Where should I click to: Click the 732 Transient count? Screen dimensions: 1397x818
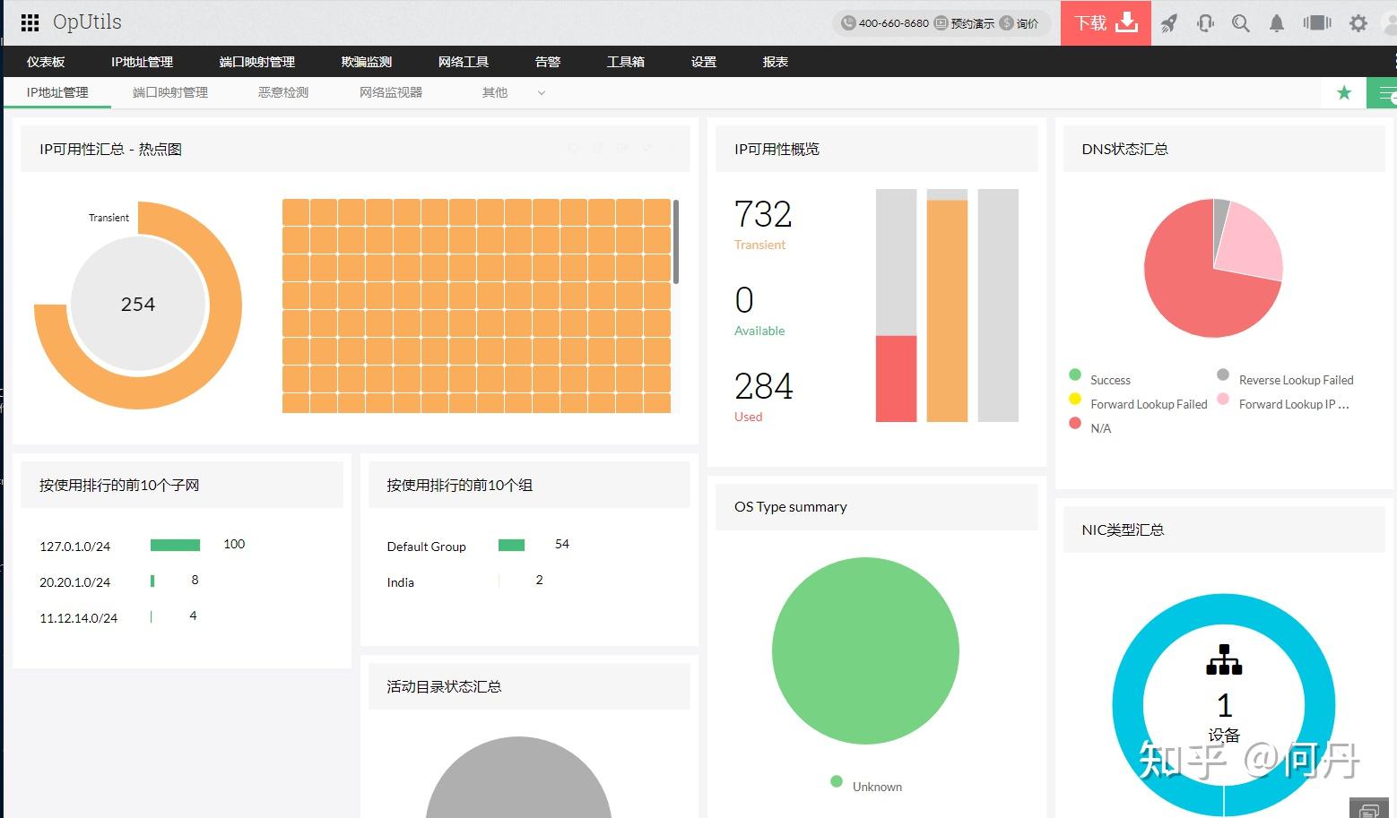[x=763, y=214]
